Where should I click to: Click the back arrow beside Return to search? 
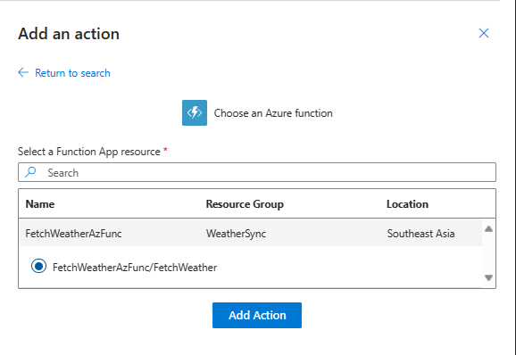pos(23,72)
